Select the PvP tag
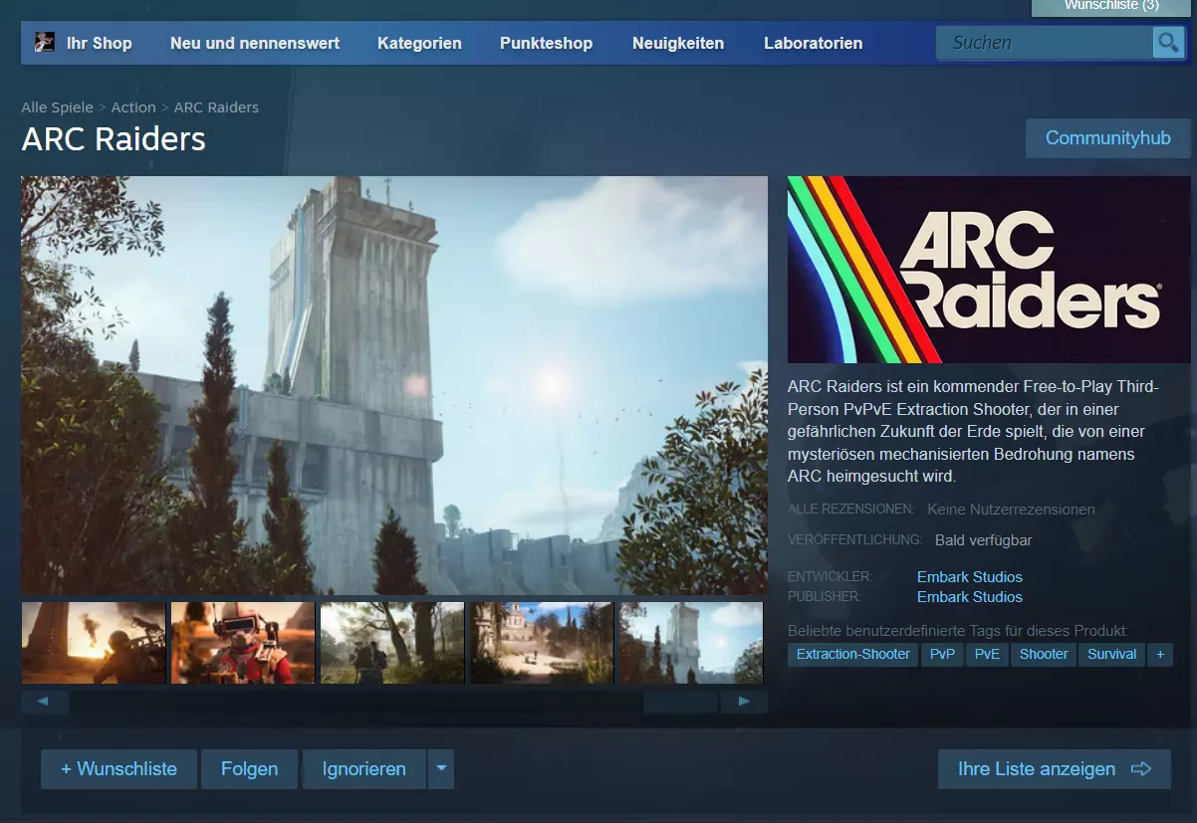This screenshot has height=823, width=1197. [x=942, y=654]
